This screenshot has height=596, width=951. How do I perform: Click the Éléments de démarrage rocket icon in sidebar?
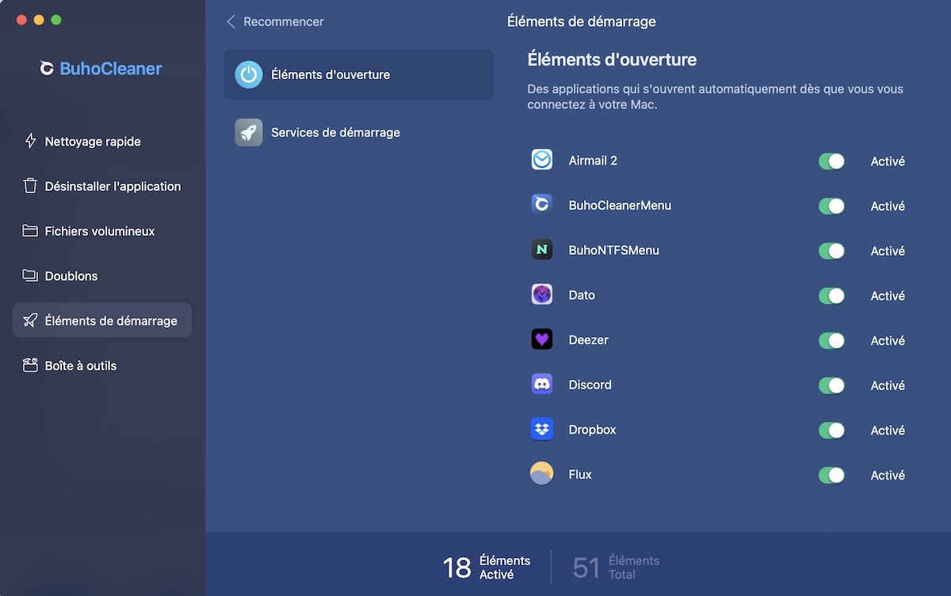pos(30,321)
